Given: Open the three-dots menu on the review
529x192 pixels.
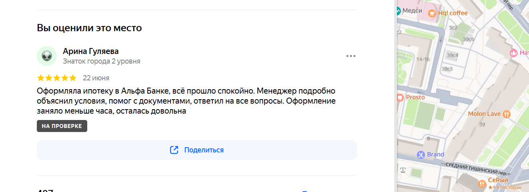Looking at the screenshot, I should 351,56.
